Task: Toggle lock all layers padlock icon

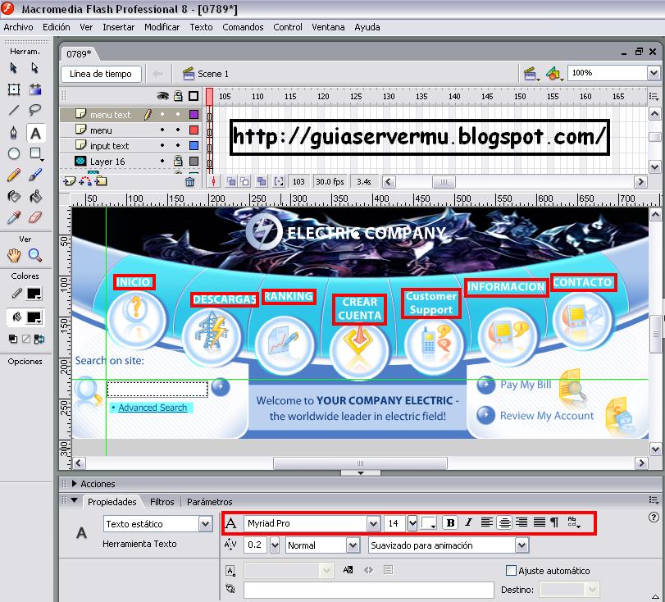Action: tap(178, 96)
